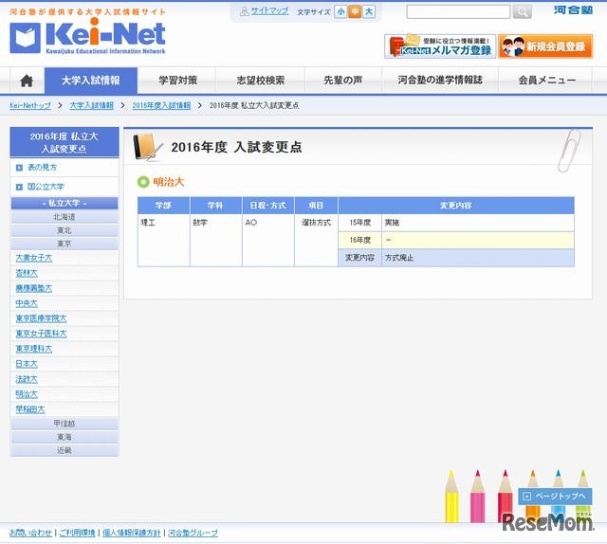Expand the 北海道 region section

pos(64,217)
